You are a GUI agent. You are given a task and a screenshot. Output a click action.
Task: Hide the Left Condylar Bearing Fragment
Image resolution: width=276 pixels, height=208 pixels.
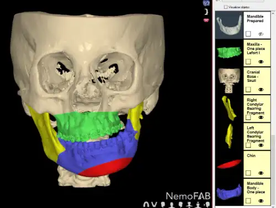click(x=261, y=145)
